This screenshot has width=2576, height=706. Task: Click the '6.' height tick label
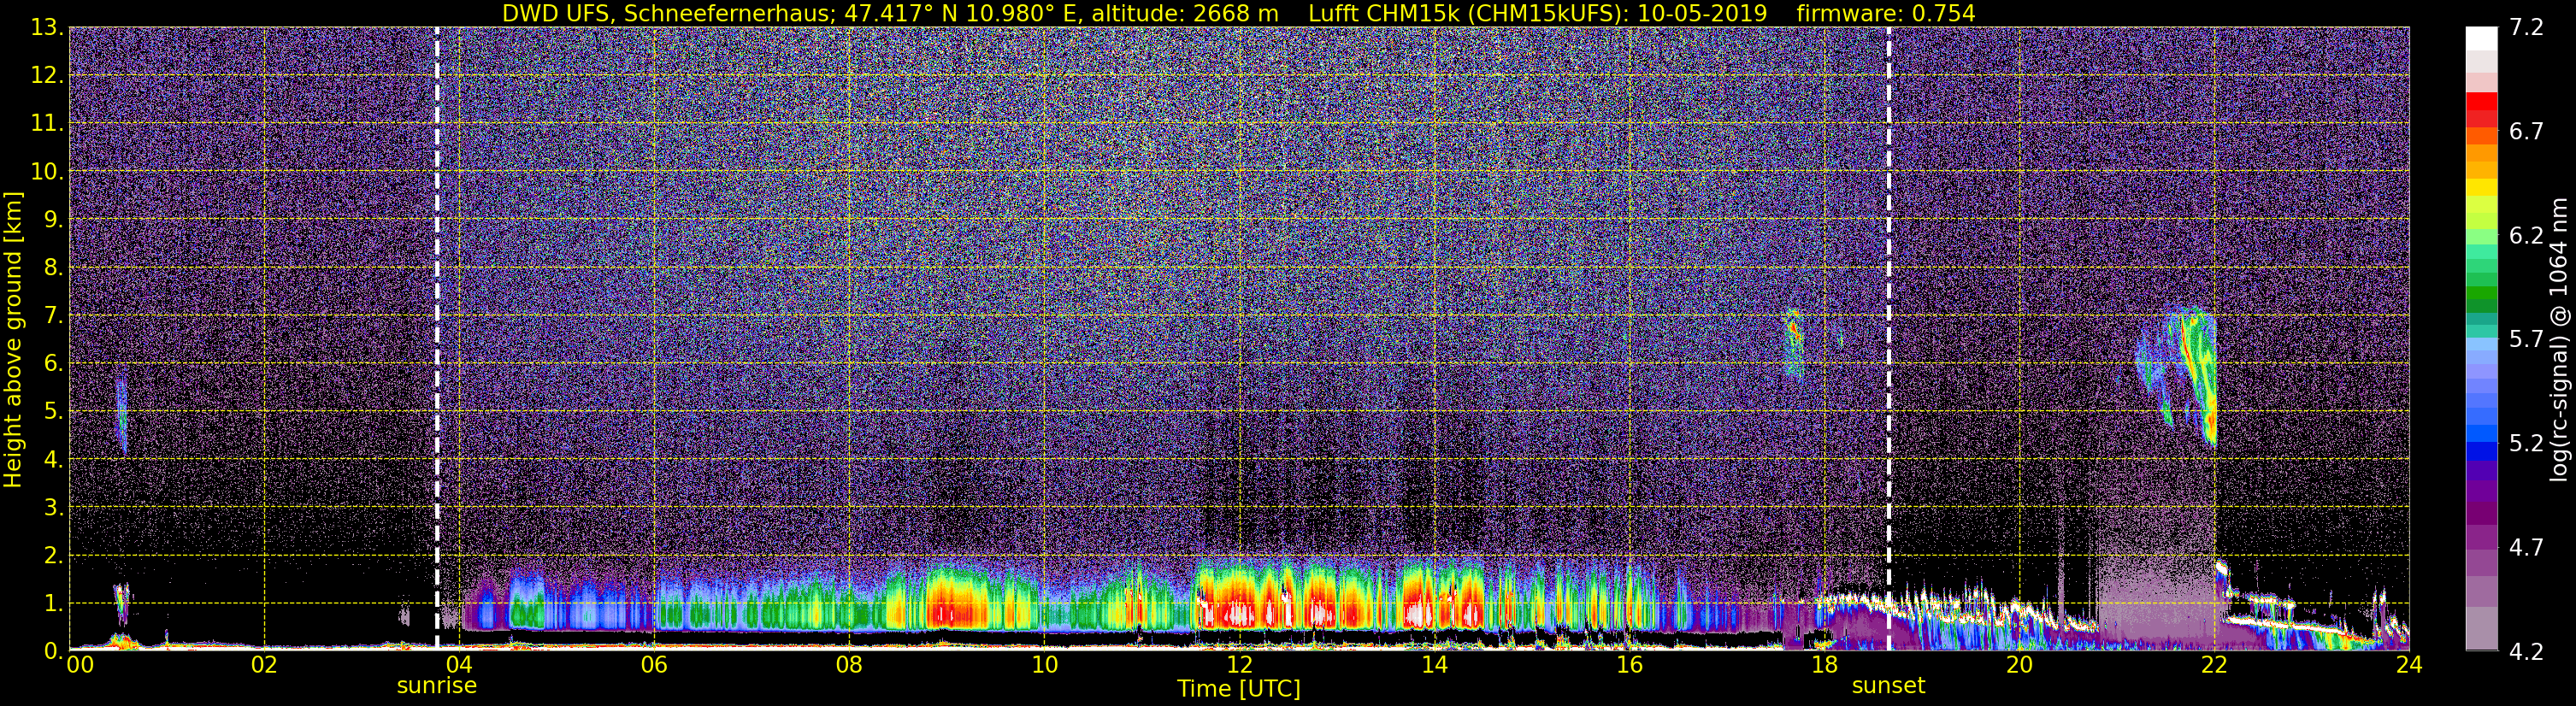[x=54, y=363]
